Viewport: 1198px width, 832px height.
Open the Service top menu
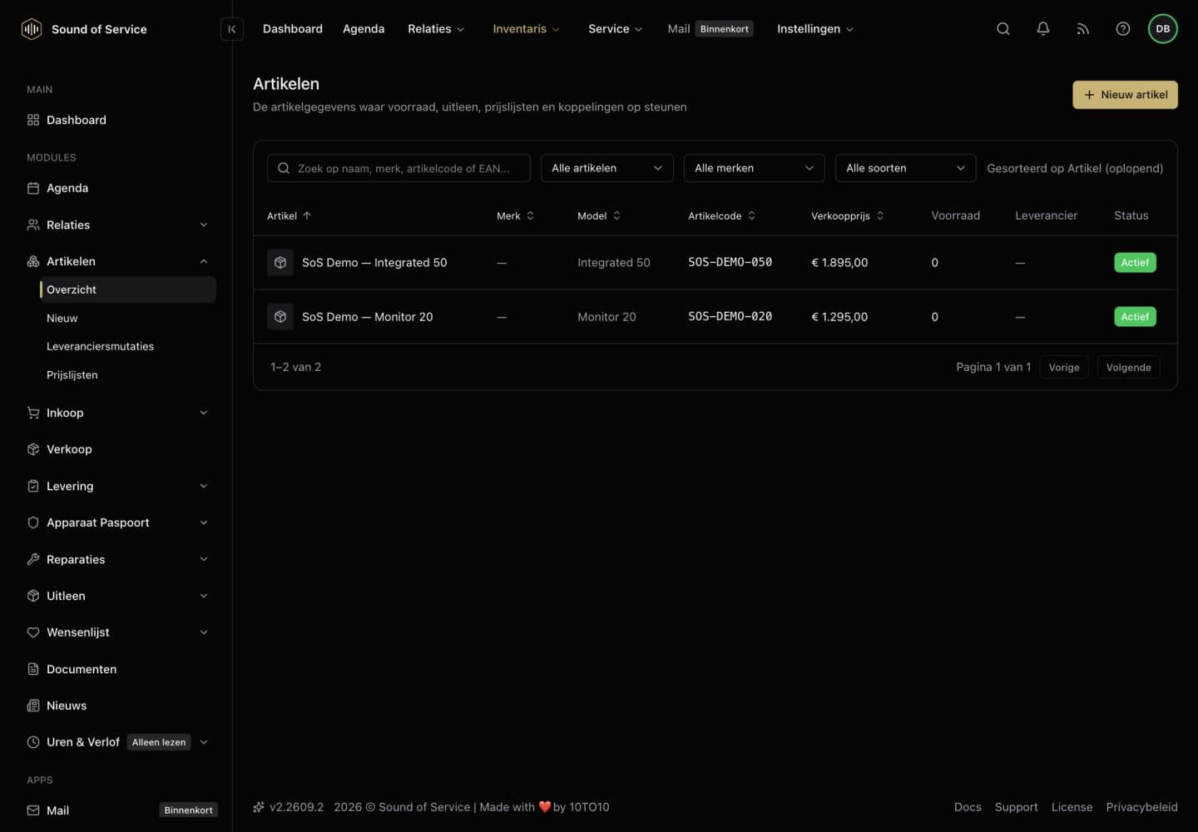615,29
